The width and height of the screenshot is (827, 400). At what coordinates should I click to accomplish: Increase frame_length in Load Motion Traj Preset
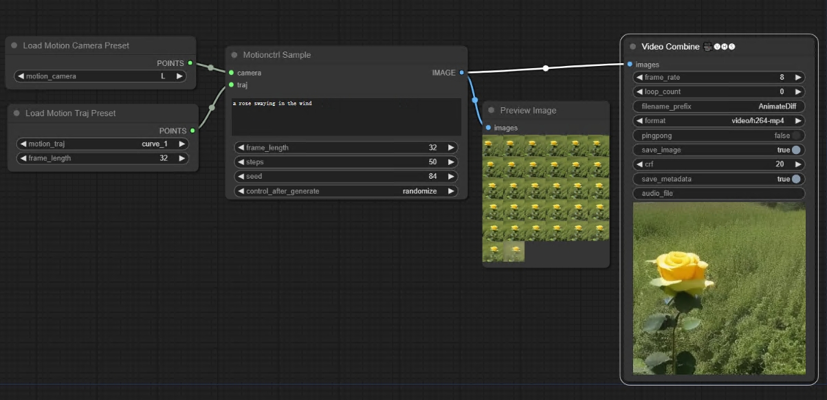coord(181,158)
